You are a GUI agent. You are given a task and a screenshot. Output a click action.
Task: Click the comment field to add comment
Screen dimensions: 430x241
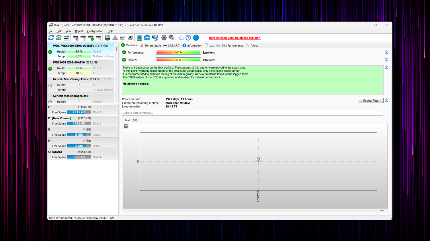click(x=253, y=113)
